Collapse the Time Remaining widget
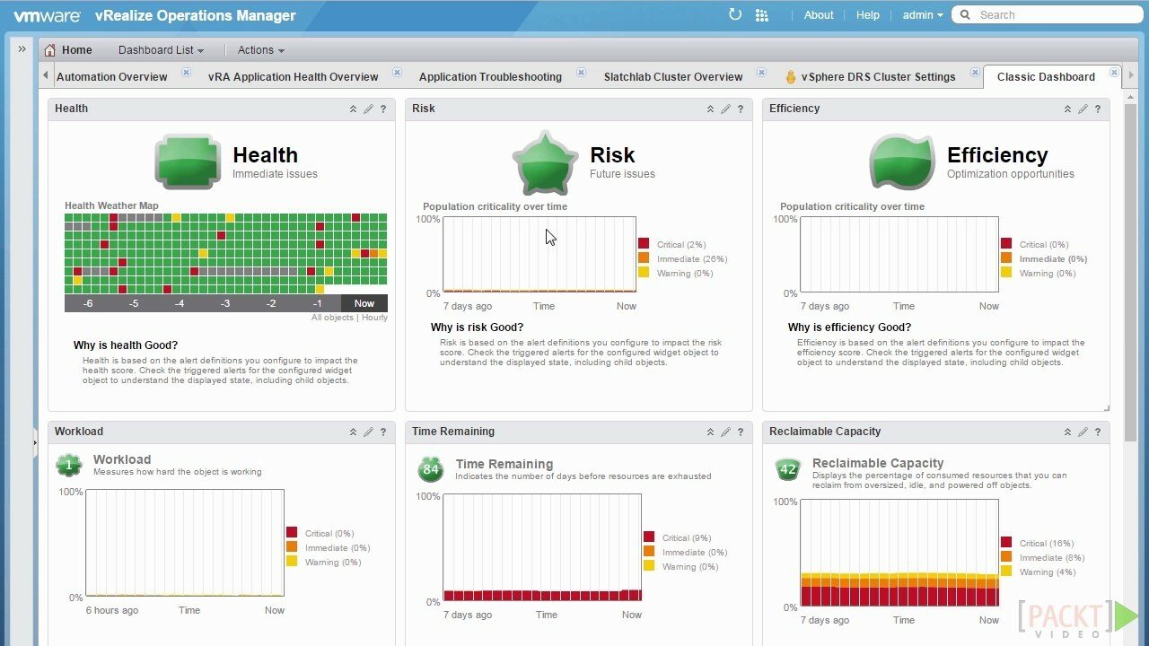 710,432
